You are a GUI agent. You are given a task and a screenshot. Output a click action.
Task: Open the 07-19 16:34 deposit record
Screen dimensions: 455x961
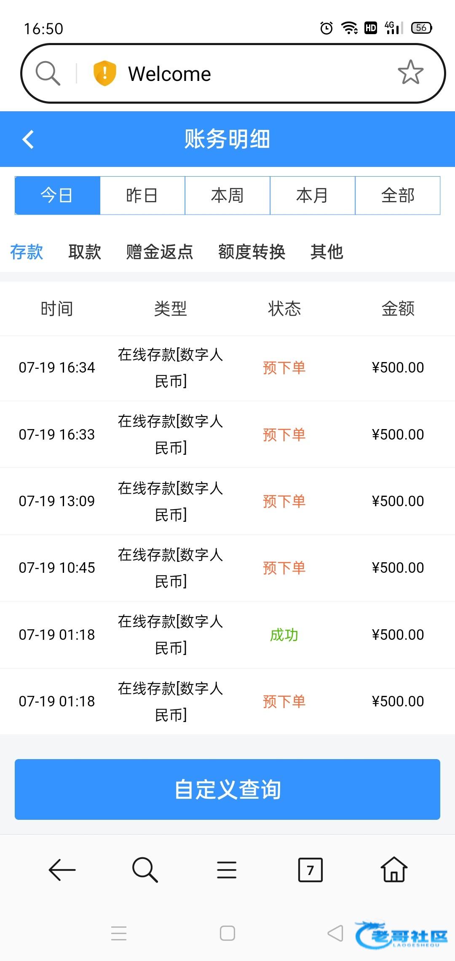pyautogui.click(x=227, y=368)
